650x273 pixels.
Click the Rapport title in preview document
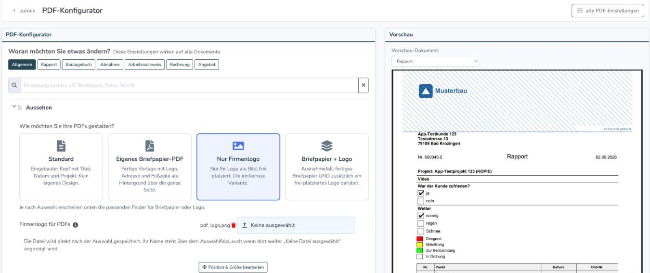pos(517,156)
